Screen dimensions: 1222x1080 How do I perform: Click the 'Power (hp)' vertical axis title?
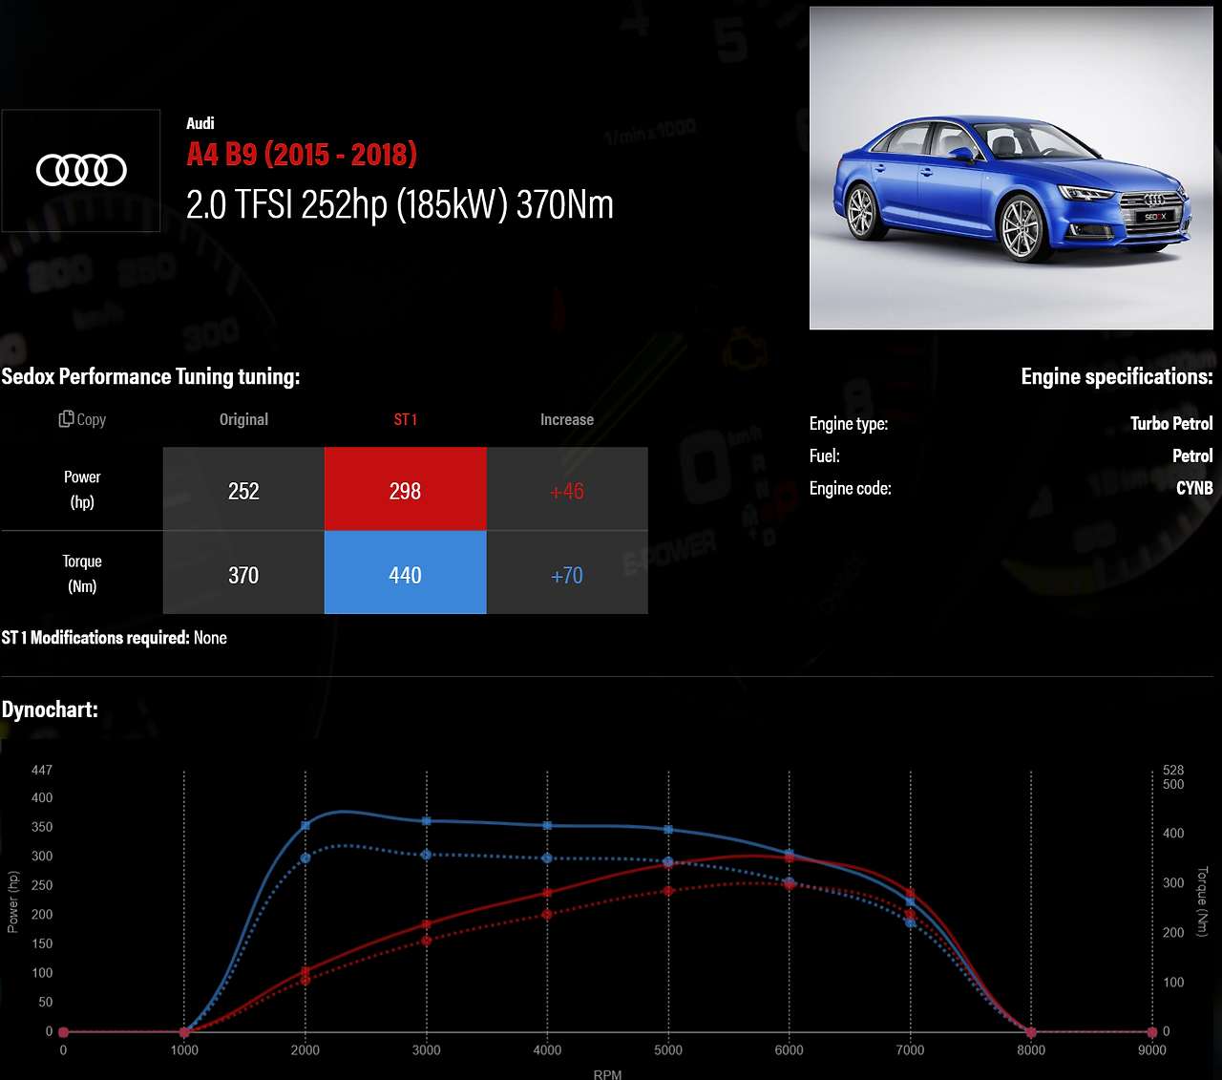tap(12, 901)
